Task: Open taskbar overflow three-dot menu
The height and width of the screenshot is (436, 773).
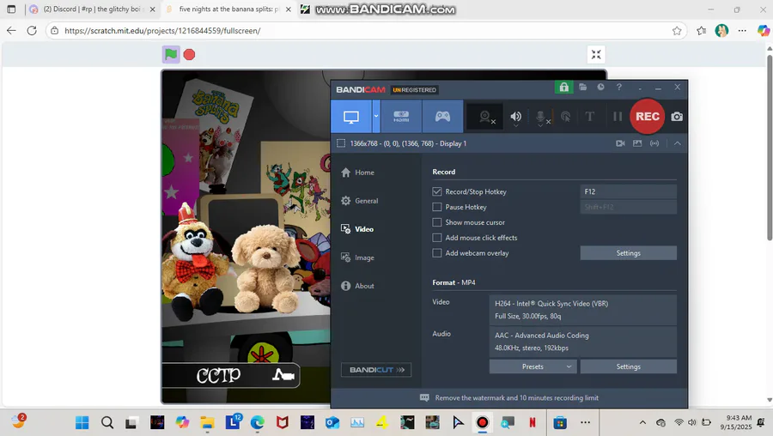Action: (585, 422)
